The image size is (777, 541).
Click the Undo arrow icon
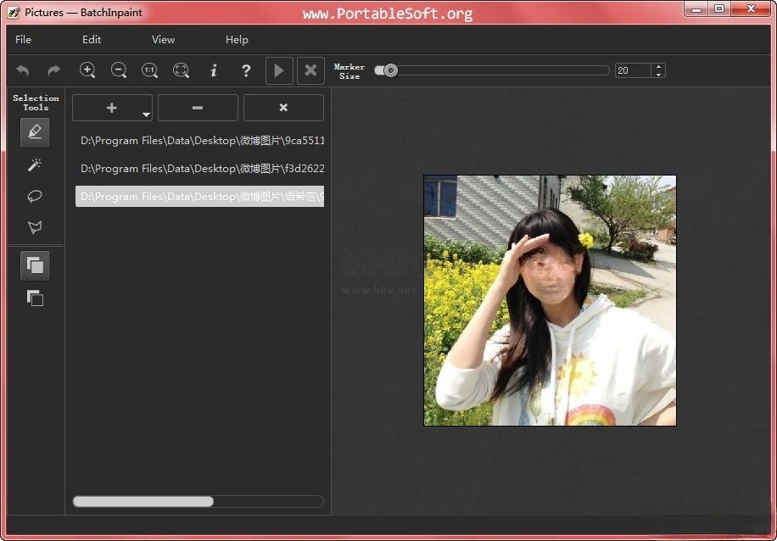click(x=23, y=70)
